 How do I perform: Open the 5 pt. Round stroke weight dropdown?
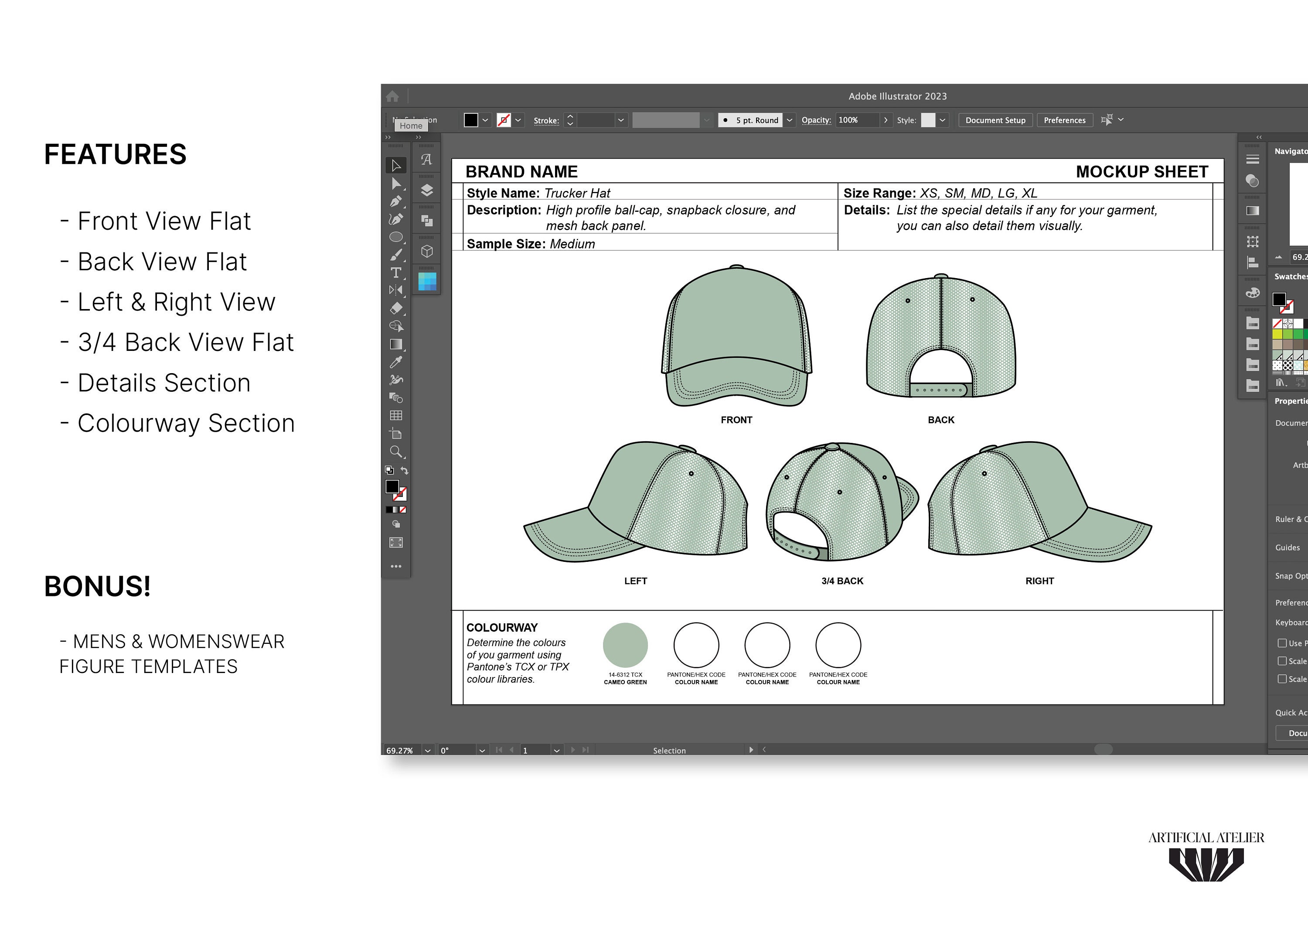click(x=790, y=120)
